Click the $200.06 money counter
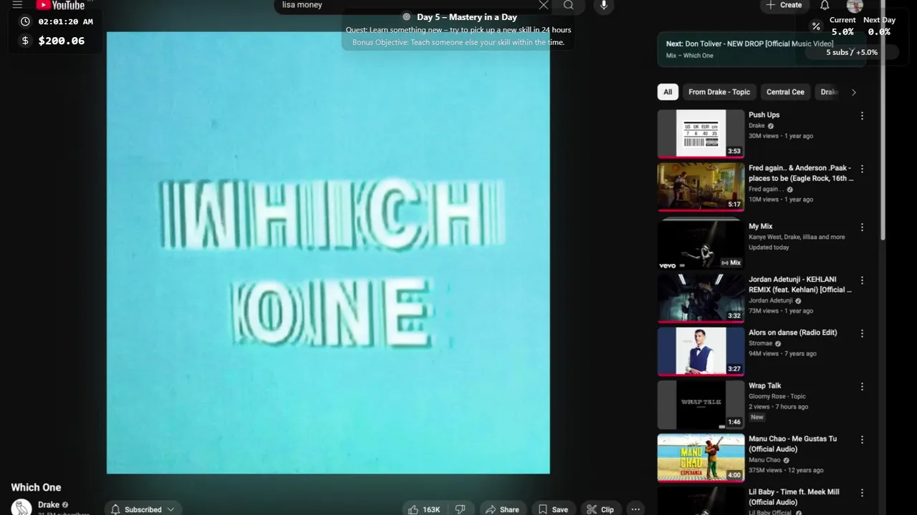The width and height of the screenshot is (917, 515). [61, 41]
